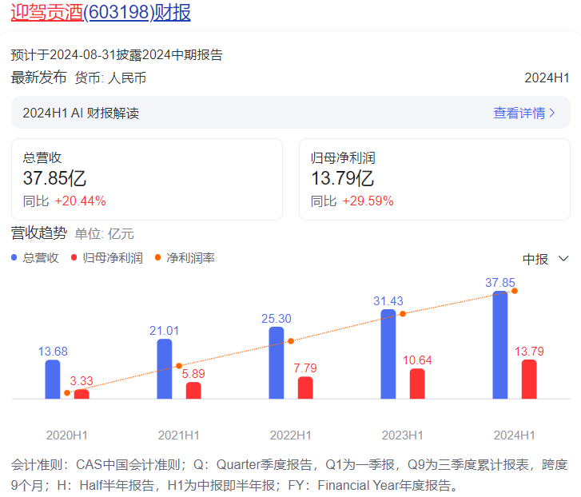The image size is (581, 497).
Task: Click the 2024H1 orange margin point
Action: coord(515,291)
